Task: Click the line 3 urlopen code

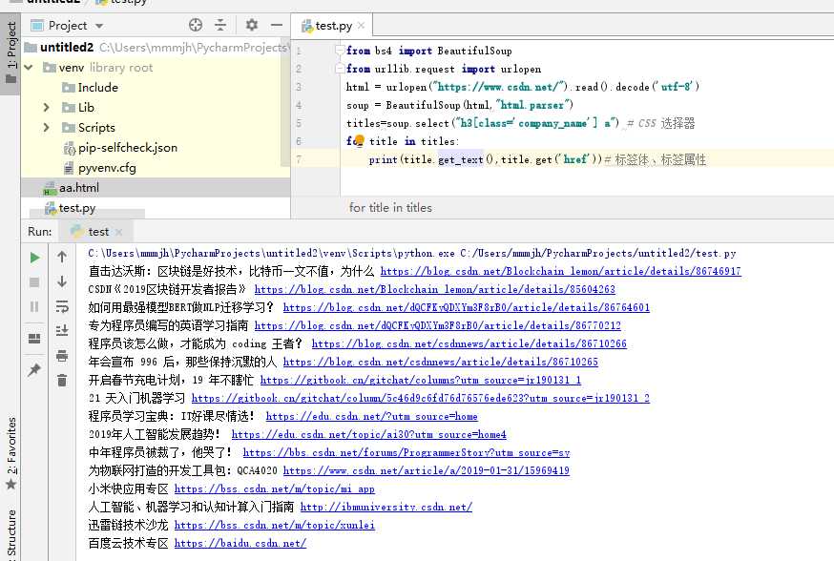Action: (x=522, y=87)
